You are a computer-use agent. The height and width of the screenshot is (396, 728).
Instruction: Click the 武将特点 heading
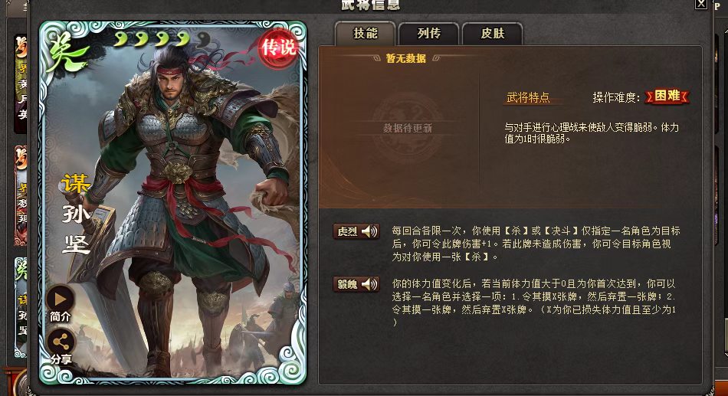click(x=528, y=97)
